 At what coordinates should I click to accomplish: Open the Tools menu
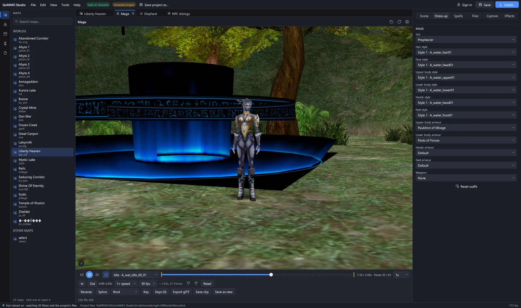(x=65, y=5)
